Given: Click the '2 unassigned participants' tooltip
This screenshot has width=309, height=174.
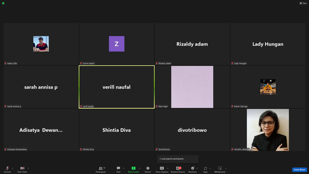Looking at the screenshot, I should (178, 159).
